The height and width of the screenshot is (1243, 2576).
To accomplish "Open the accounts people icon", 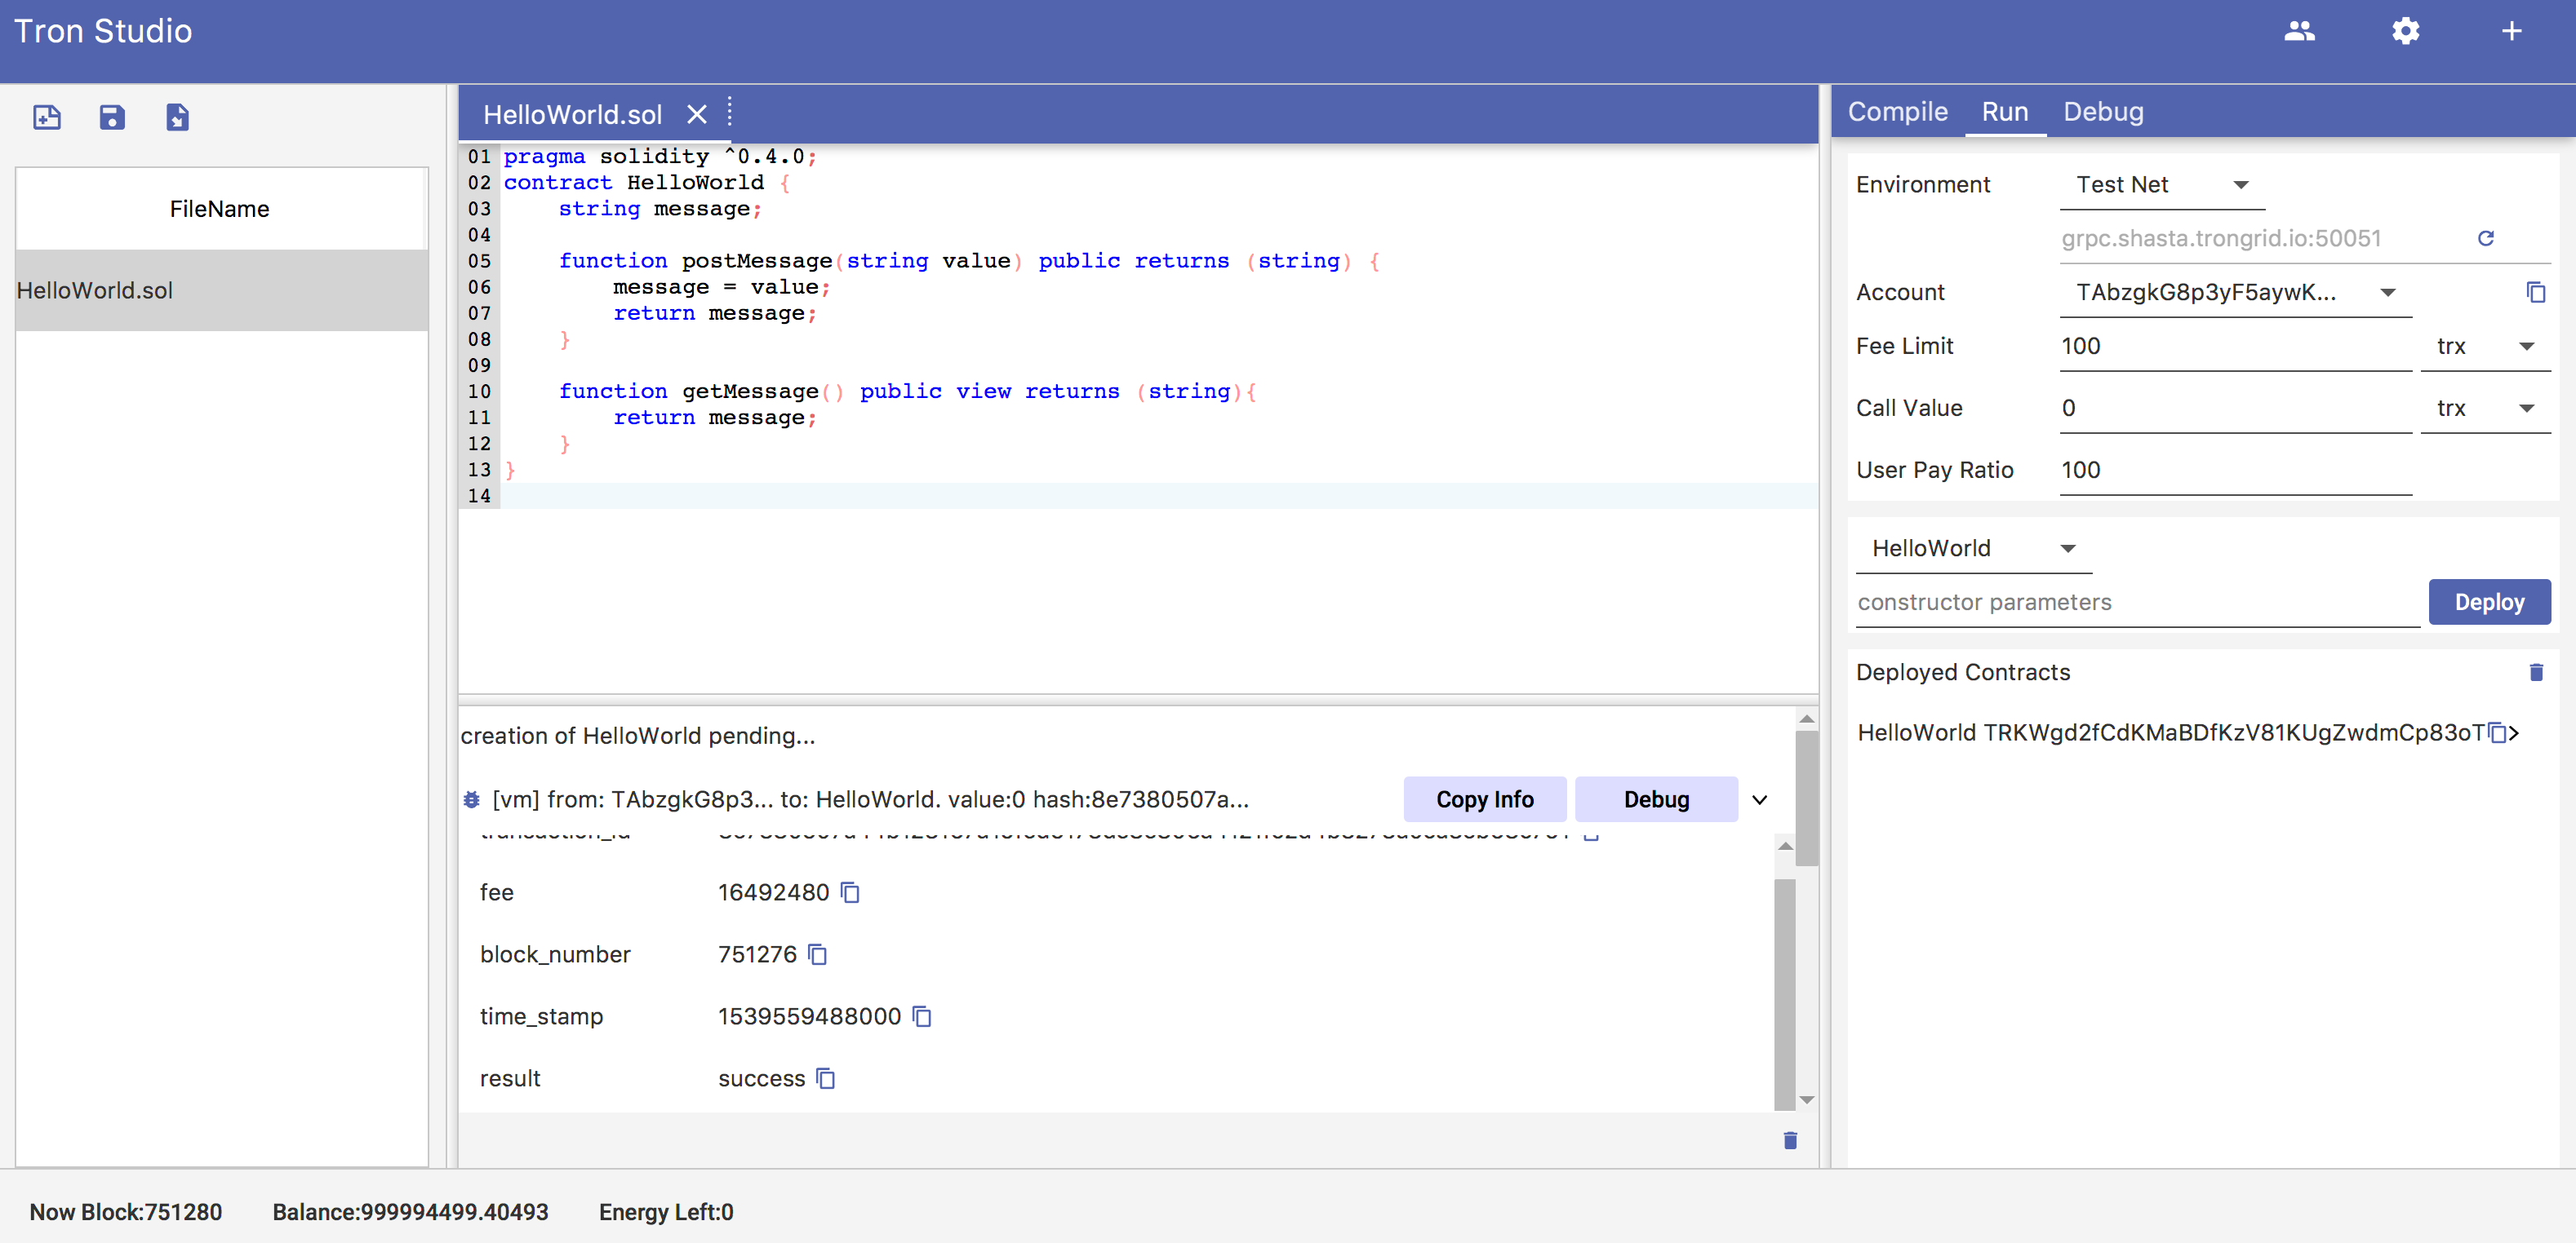I will pyautogui.click(x=2299, y=31).
